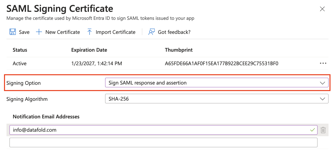Open Sign SAML response and assertion combo box
The width and height of the screenshot is (335, 151).
tap(217, 83)
